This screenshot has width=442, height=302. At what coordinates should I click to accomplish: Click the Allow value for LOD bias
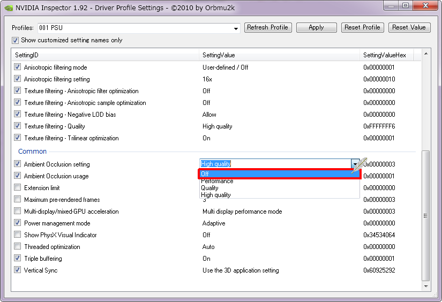[x=209, y=115]
